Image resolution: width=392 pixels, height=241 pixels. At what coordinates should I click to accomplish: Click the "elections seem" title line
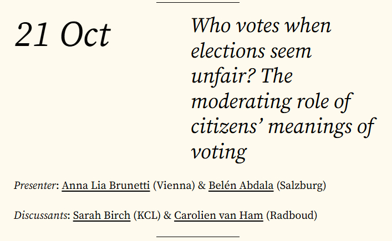pos(251,52)
